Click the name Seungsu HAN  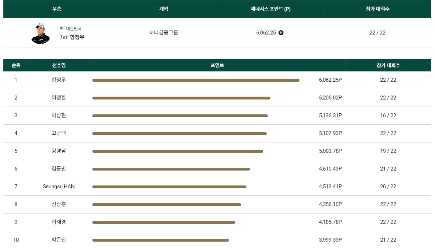pyautogui.click(x=59, y=186)
